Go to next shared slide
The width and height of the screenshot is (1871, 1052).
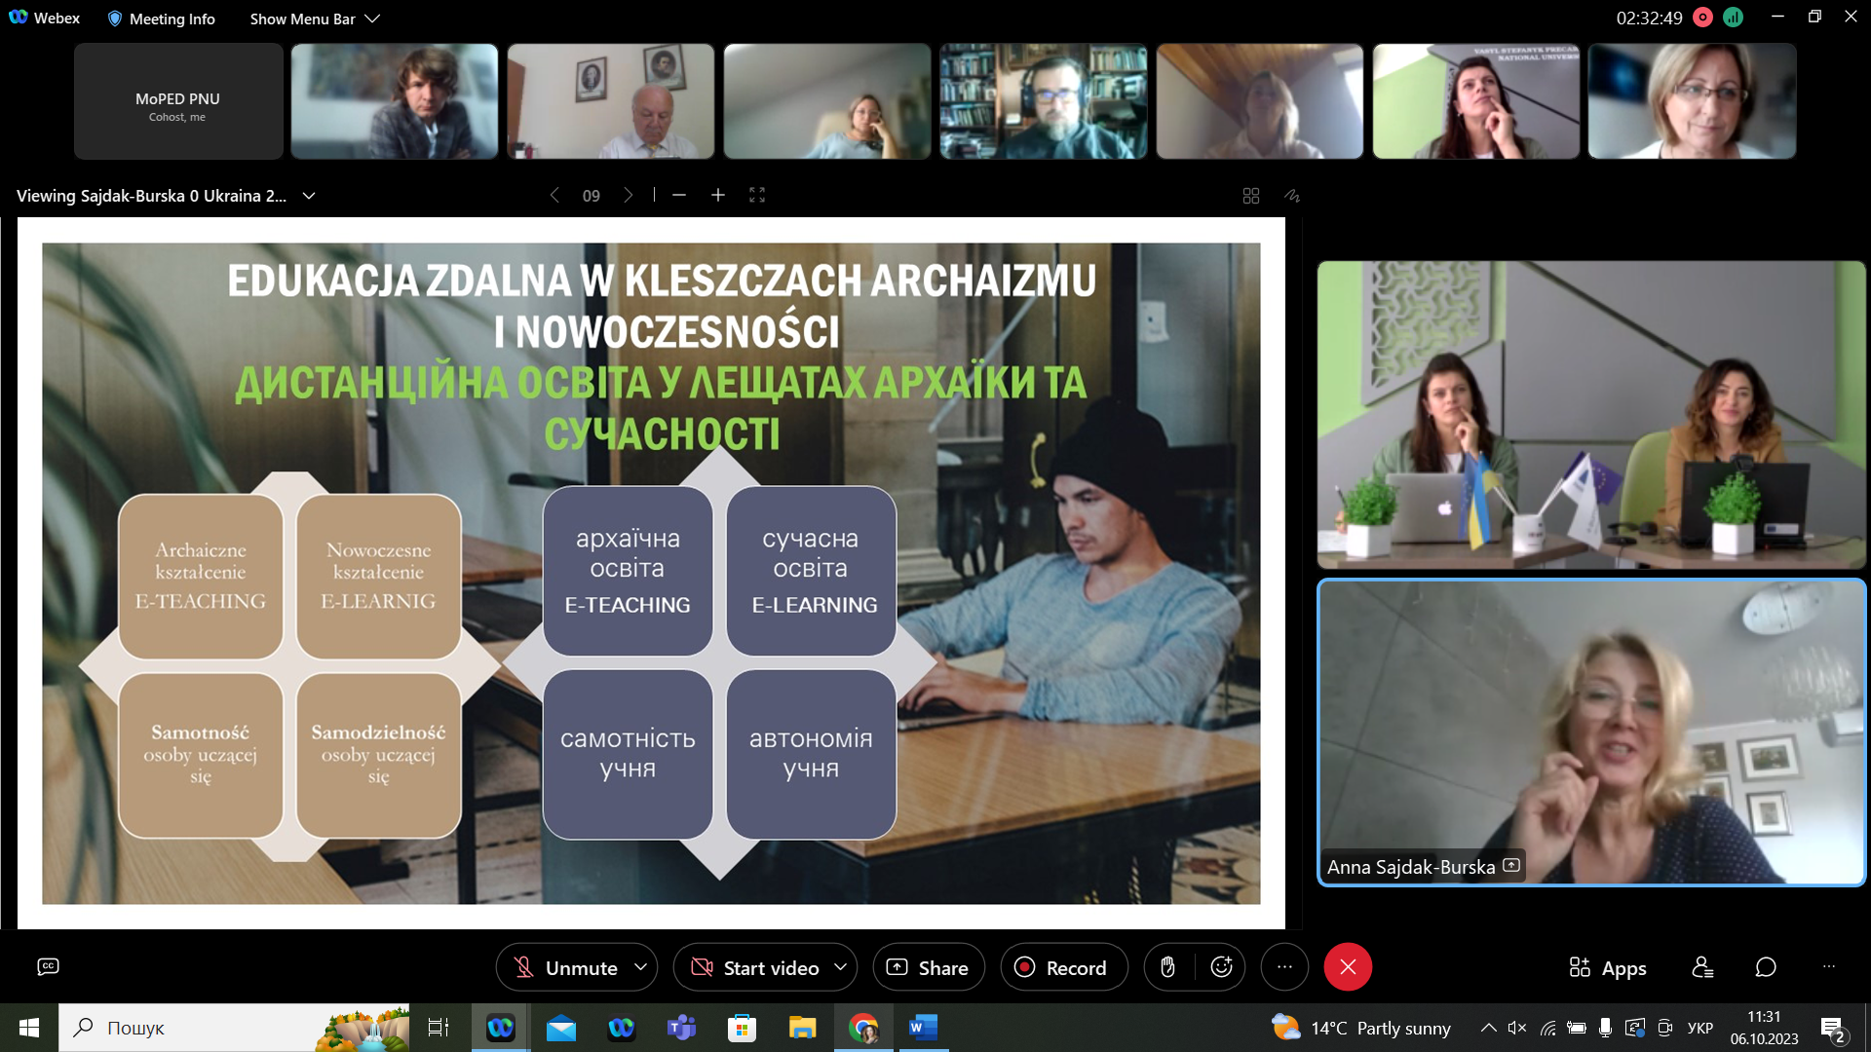[x=629, y=196]
